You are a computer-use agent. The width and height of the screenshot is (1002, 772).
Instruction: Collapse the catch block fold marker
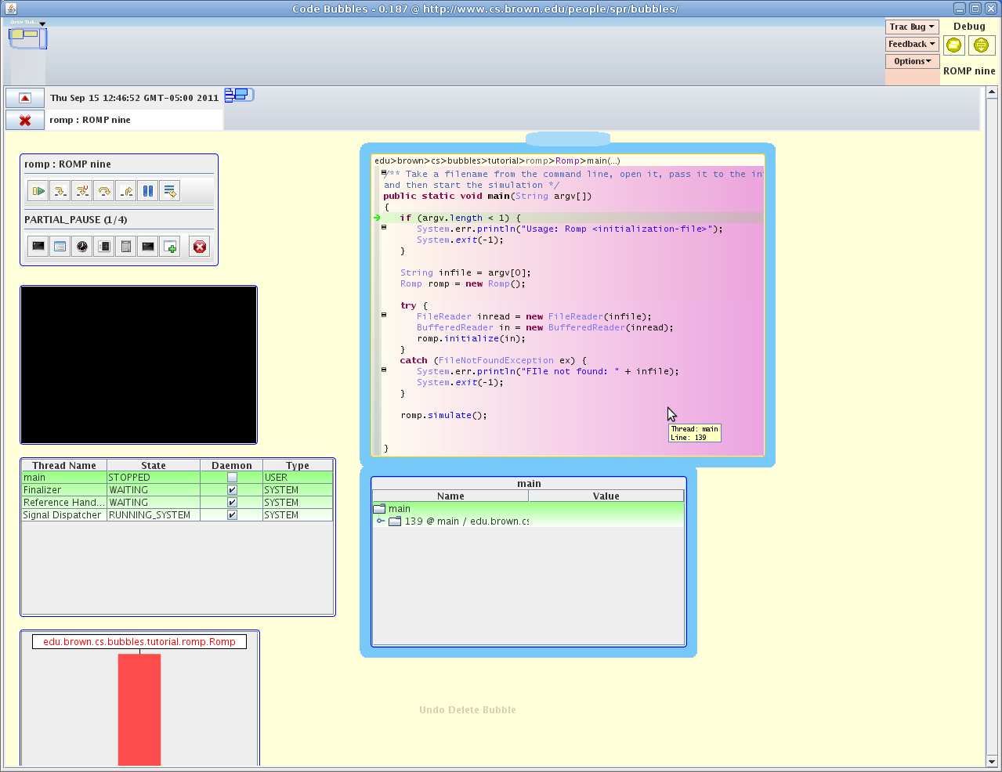[384, 370]
